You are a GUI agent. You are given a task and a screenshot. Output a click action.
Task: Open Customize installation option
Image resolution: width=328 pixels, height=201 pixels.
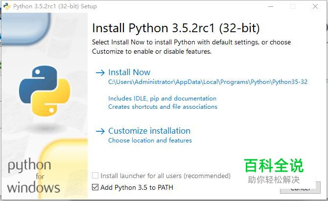tap(149, 131)
